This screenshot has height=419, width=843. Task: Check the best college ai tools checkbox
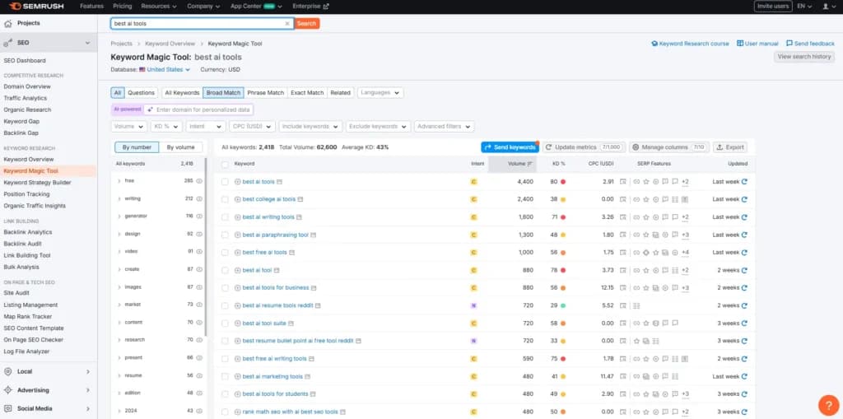click(x=225, y=199)
